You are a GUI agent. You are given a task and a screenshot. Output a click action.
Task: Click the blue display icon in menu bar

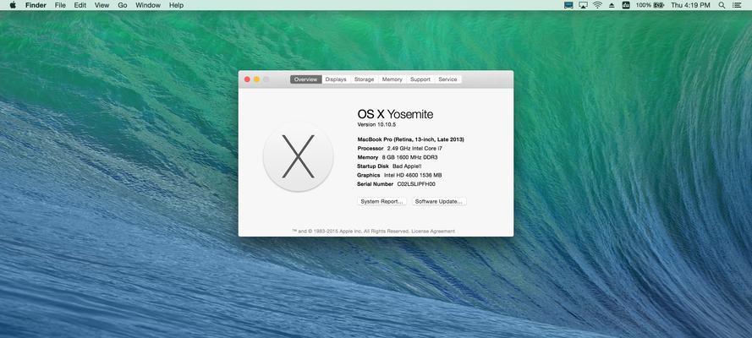coord(568,5)
